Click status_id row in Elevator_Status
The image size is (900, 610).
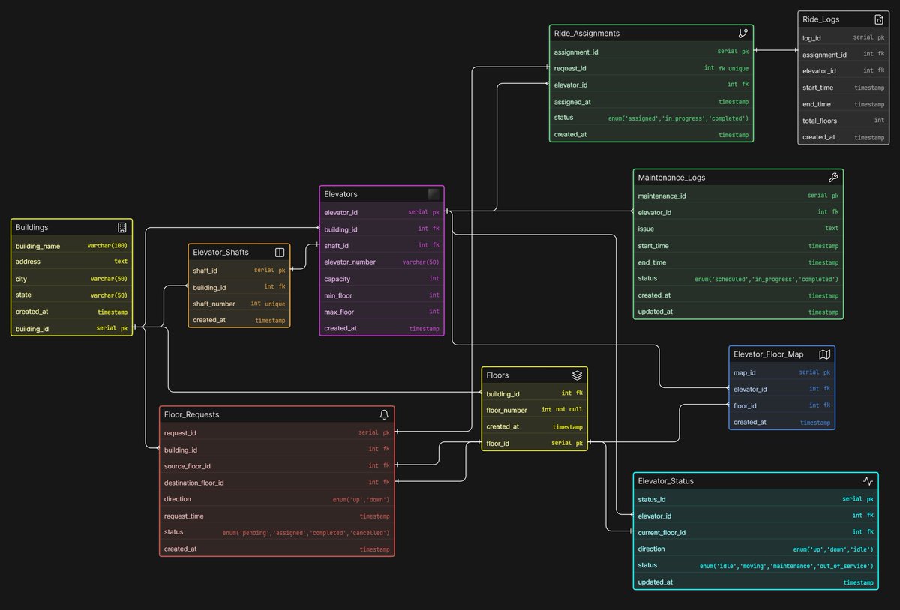coord(755,499)
